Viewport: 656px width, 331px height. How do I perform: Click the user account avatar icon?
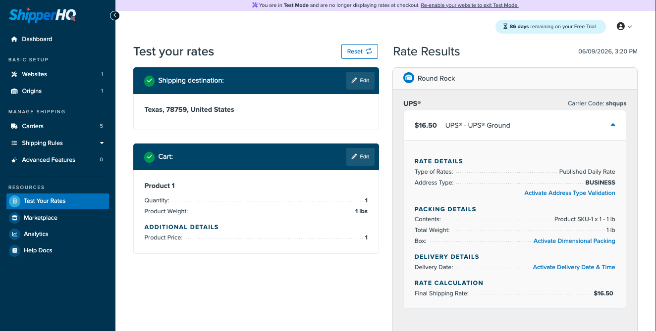click(x=620, y=27)
